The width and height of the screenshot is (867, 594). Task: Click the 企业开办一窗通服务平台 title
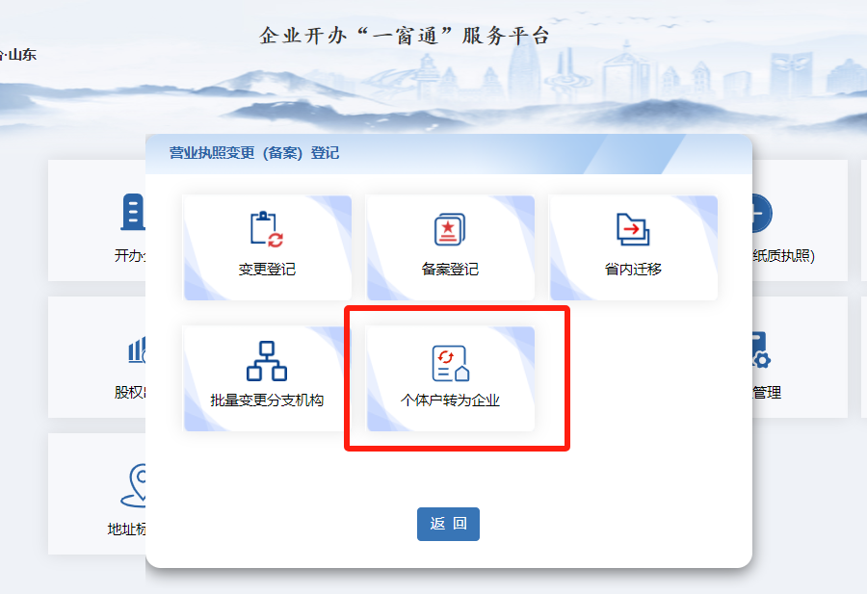[406, 33]
